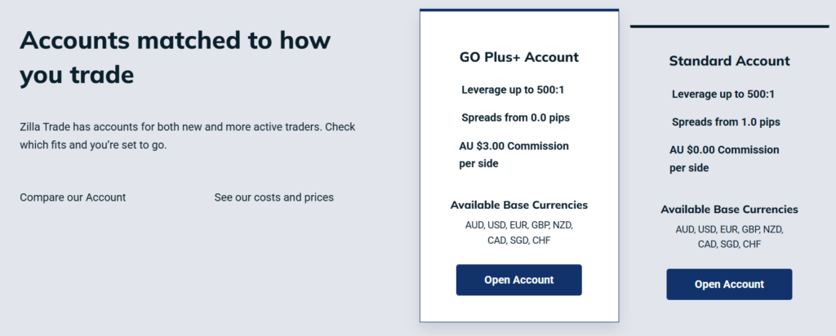
Task: Click the GO Plus+ currency list text
Action: click(x=518, y=232)
